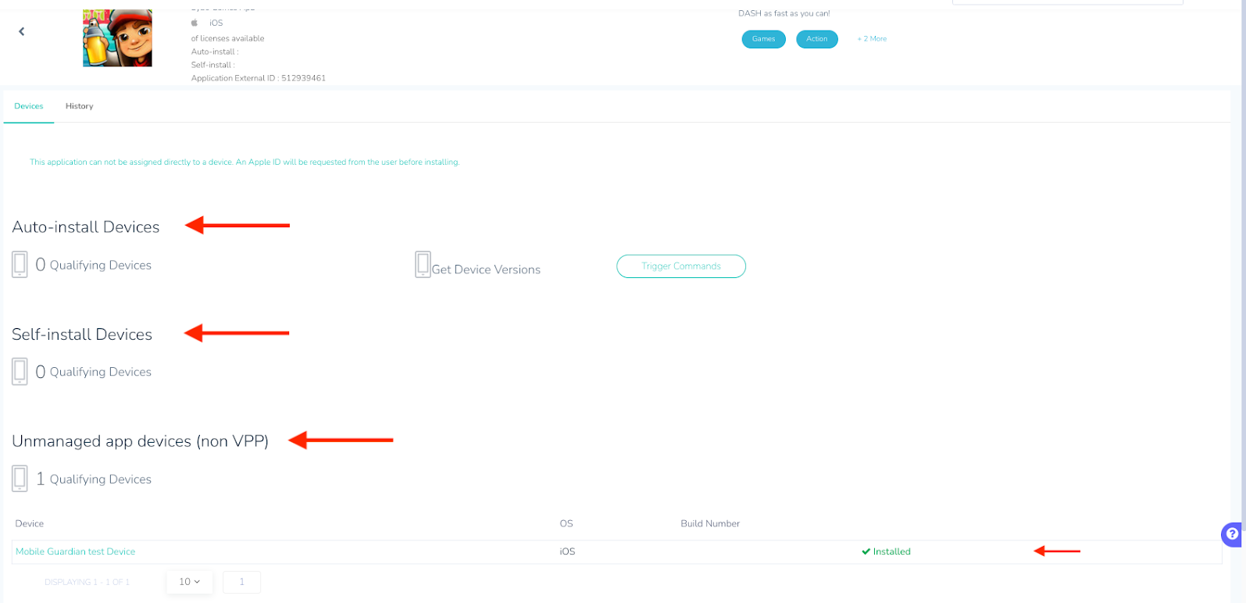The image size is (1246, 603).
Task: Click the Apple ID notice message text
Action: click(245, 162)
